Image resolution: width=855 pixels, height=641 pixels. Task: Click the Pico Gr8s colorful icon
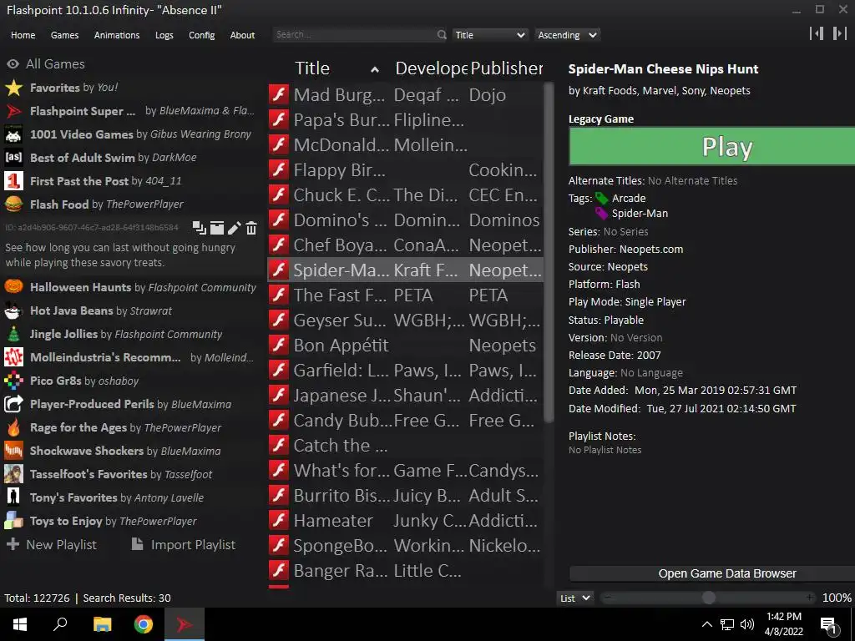(13, 381)
